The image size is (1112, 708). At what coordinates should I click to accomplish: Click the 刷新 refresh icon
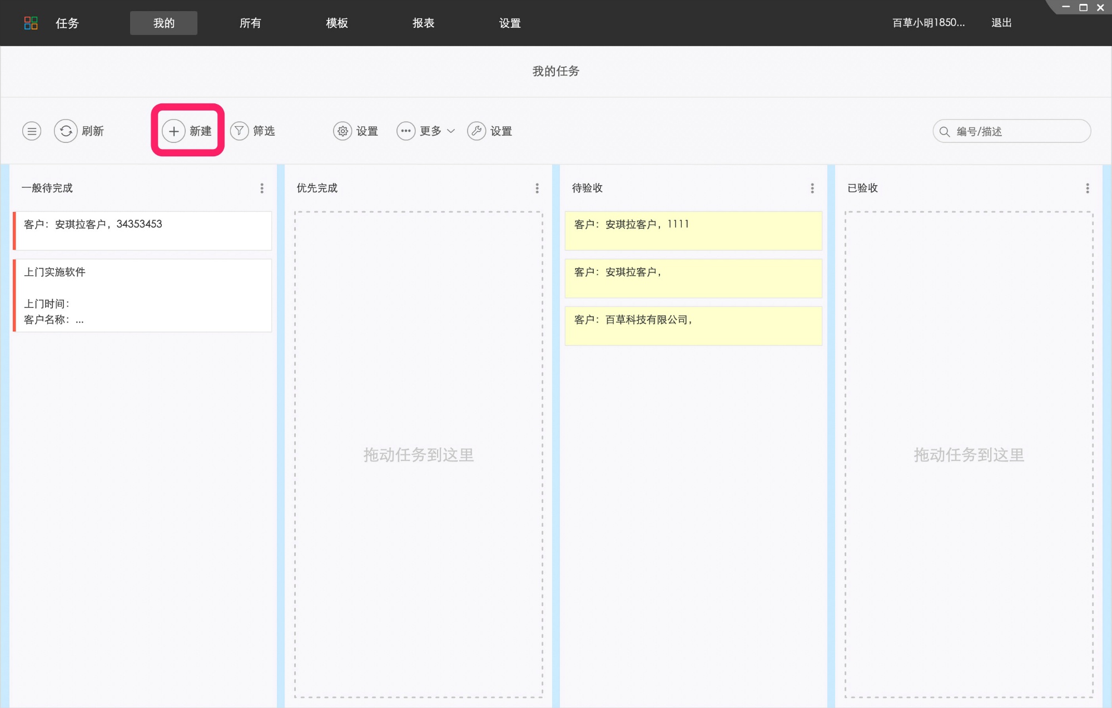(x=66, y=131)
